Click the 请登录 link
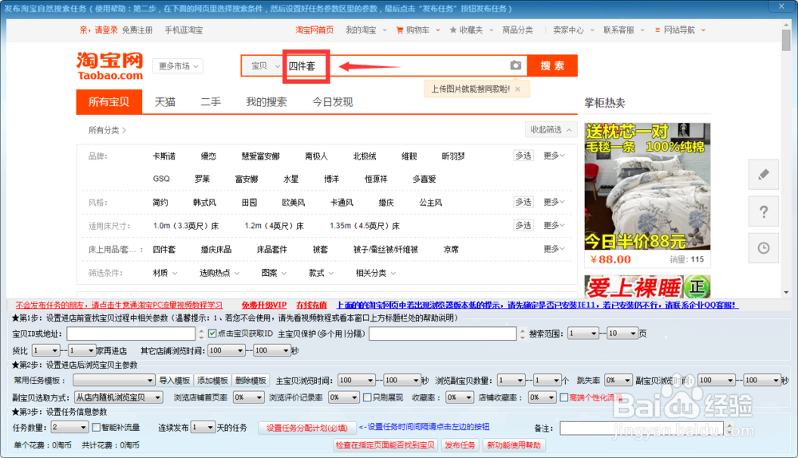The width and height of the screenshot is (798, 458). (106, 30)
